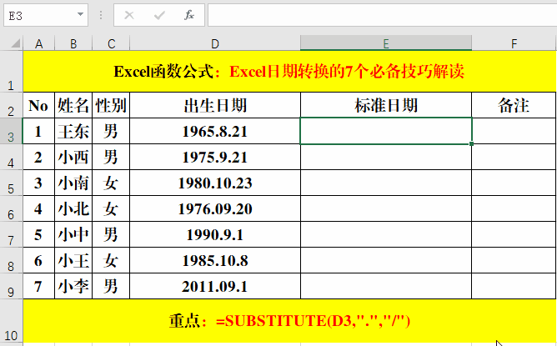Select row 6 header
The height and width of the screenshot is (346, 557).
(12, 209)
